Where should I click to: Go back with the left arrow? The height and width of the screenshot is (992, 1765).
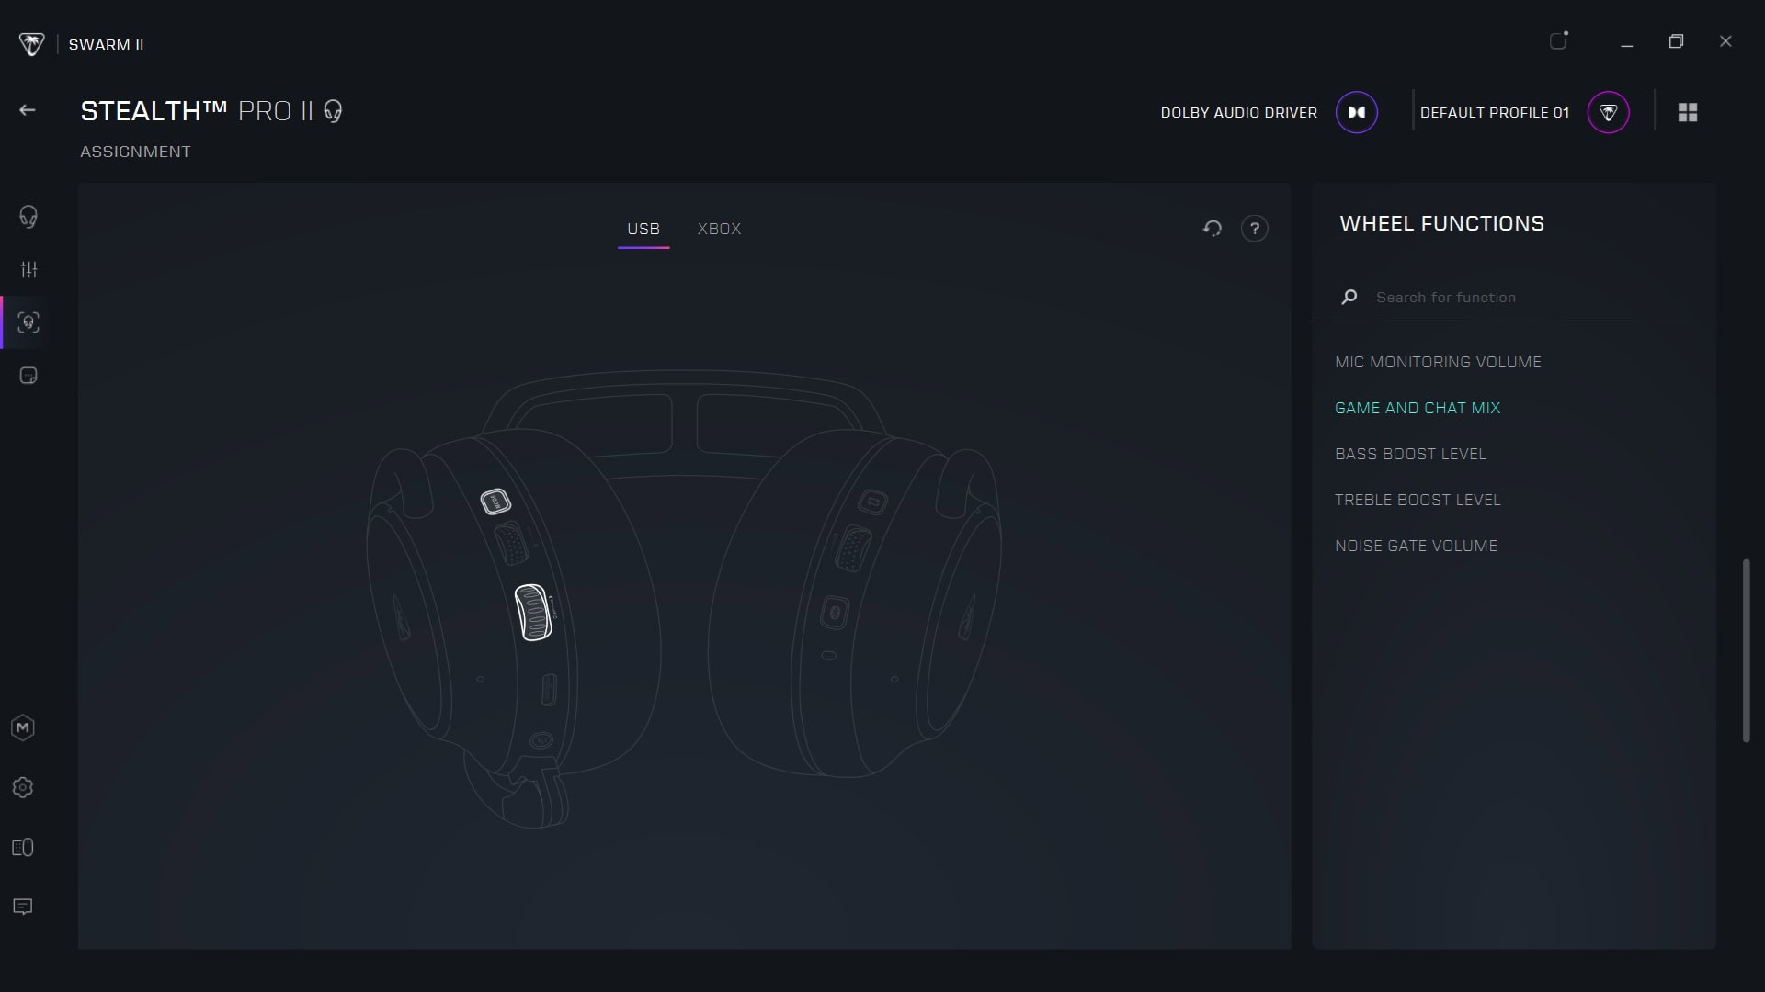[x=28, y=110]
